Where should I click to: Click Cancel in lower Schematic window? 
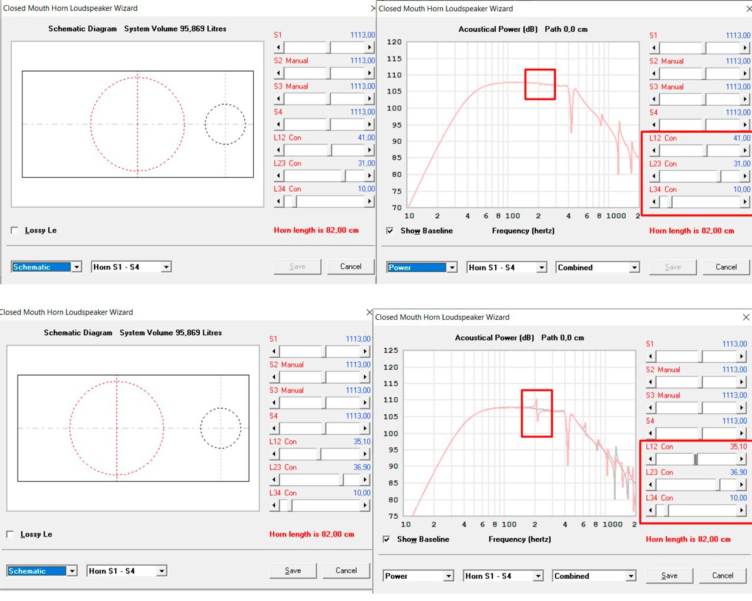(x=347, y=570)
